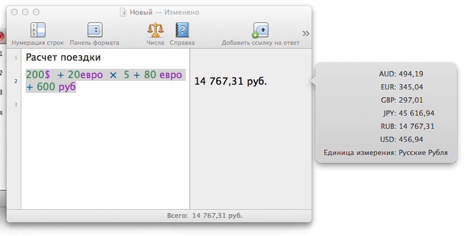Select JPY: 45 616,94 row in popover
The width and height of the screenshot is (465, 236).
point(409,113)
